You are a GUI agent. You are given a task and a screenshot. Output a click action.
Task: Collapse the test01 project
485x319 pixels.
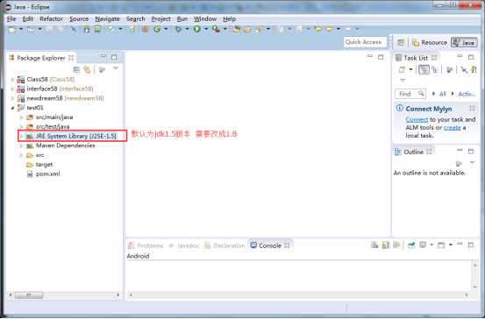point(12,108)
